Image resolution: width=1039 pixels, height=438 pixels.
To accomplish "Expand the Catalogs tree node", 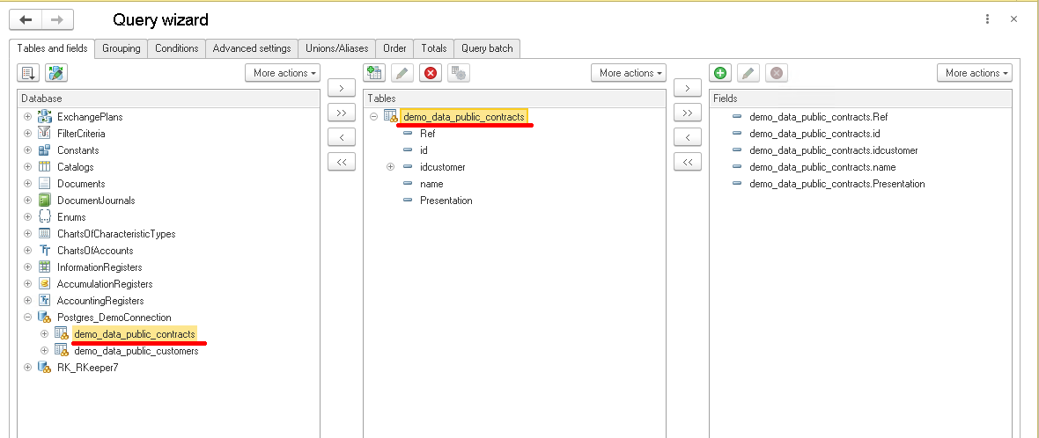I will 27,167.
